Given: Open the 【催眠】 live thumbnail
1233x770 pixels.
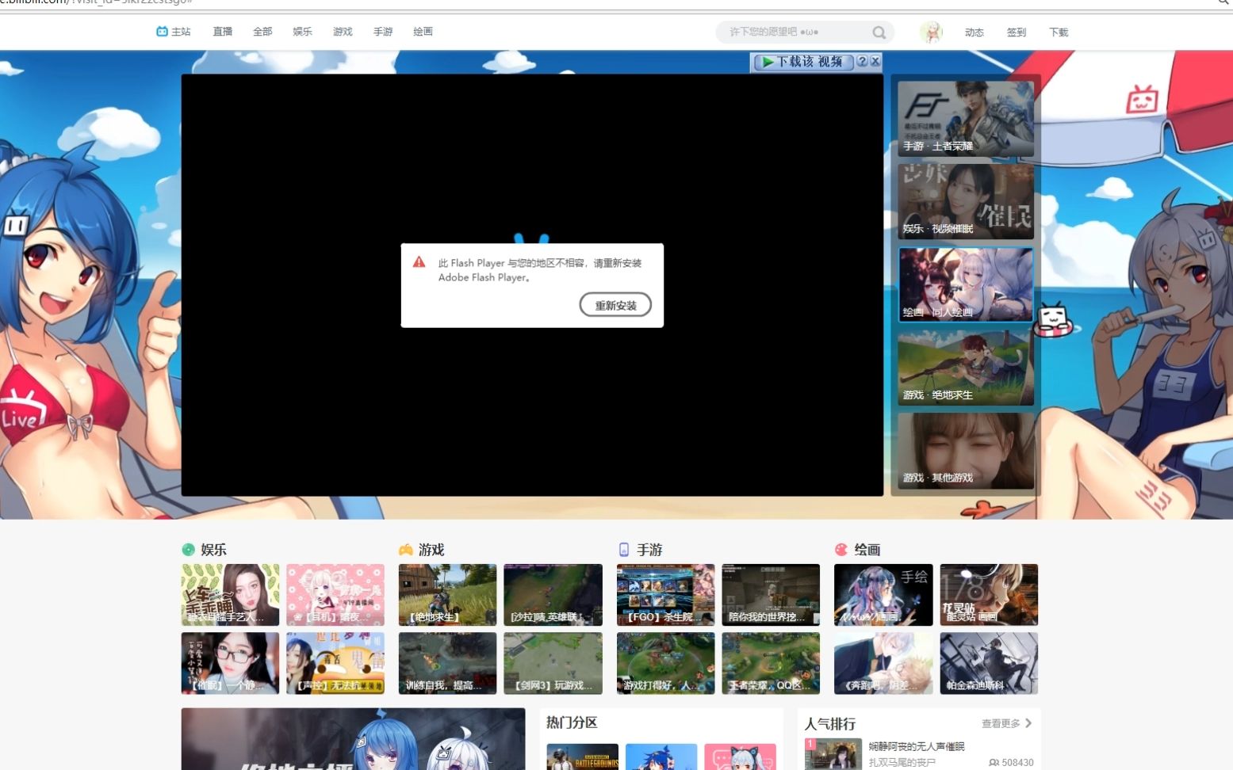Looking at the screenshot, I should click(x=230, y=663).
